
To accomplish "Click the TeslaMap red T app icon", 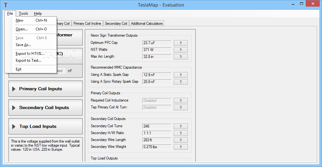I will 6,5.
